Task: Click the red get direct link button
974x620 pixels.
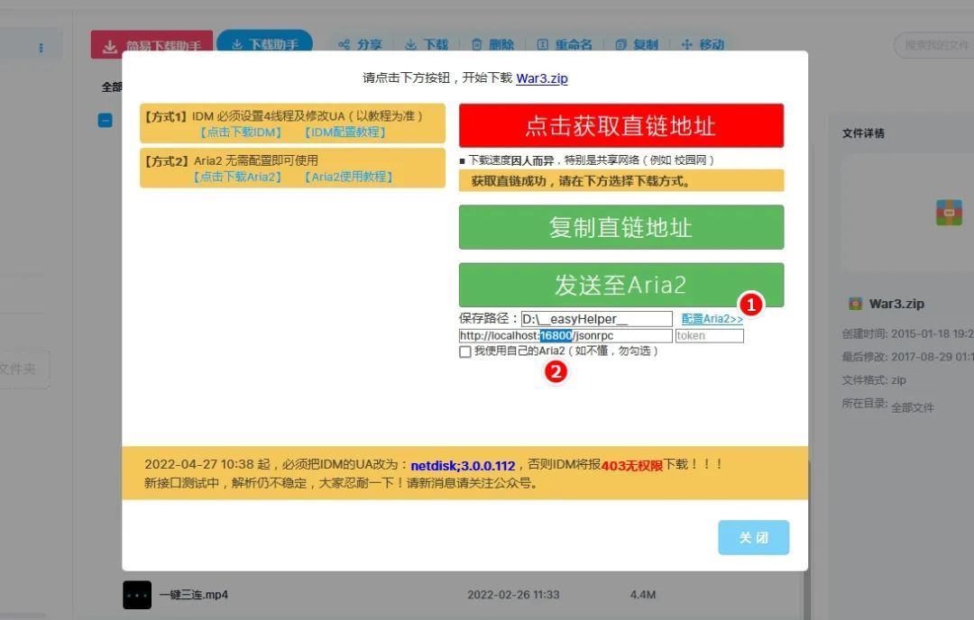Action: (621, 125)
